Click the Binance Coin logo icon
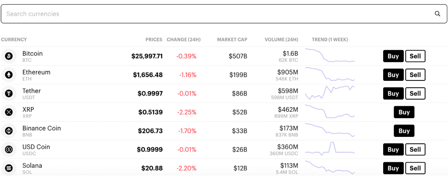This screenshot has height=176, width=448. 9,131
